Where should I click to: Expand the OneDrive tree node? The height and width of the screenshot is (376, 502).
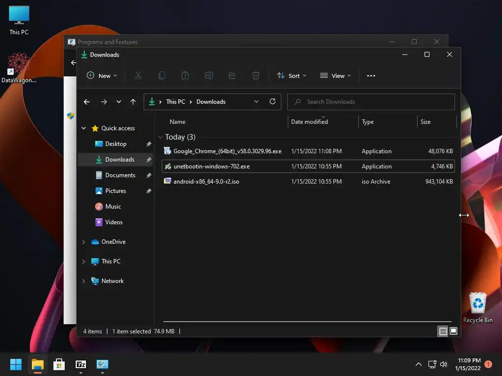83,242
